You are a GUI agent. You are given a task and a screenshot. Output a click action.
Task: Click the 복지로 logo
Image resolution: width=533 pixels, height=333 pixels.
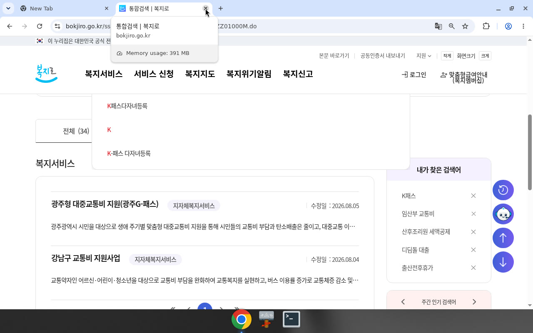[46, 74]
